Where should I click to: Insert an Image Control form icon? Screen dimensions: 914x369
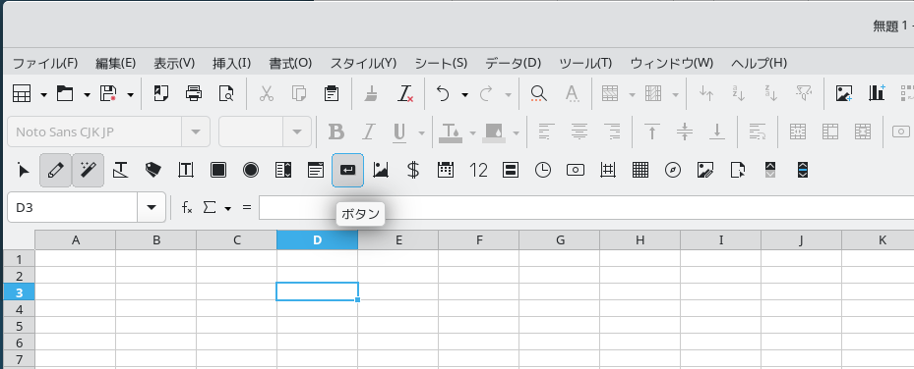tap(705, 170)
